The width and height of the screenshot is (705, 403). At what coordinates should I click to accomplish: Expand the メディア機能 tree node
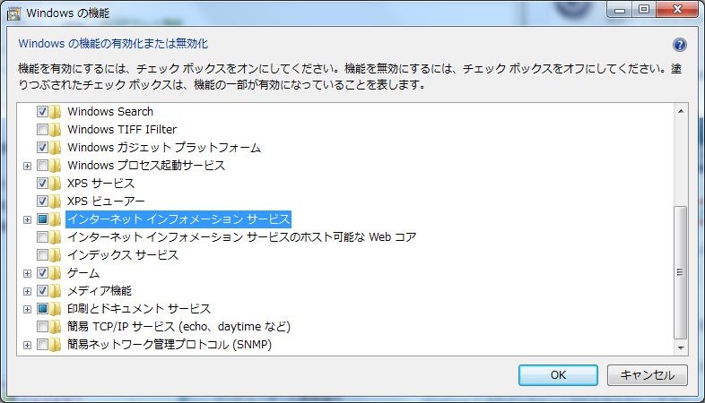point(28,292)
